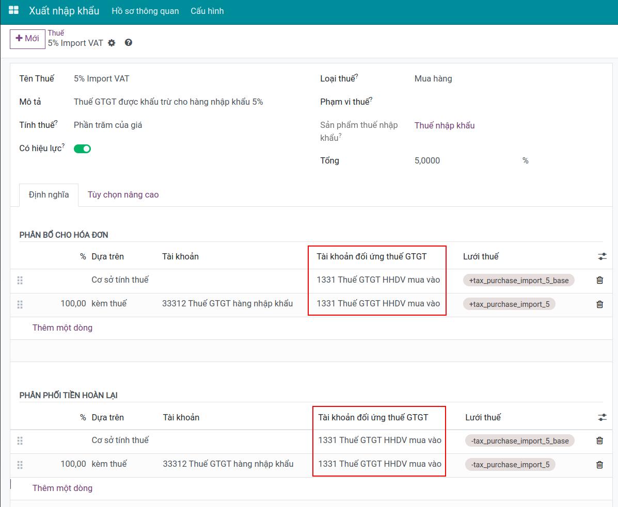618x507 pixels.
Task: Switch to the Tùy chọn nâng cao tab
Action: click(123, 195)
